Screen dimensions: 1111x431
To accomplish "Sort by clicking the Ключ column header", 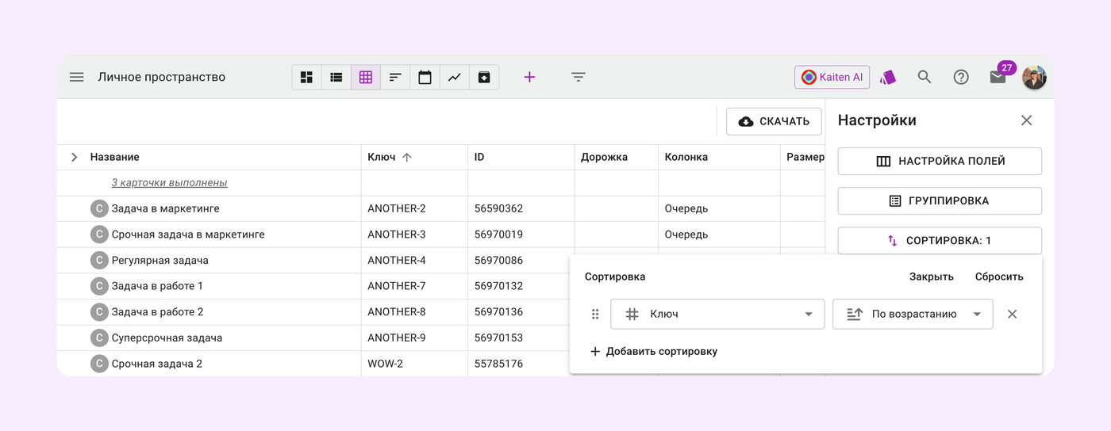I will [x=382, y=157].
